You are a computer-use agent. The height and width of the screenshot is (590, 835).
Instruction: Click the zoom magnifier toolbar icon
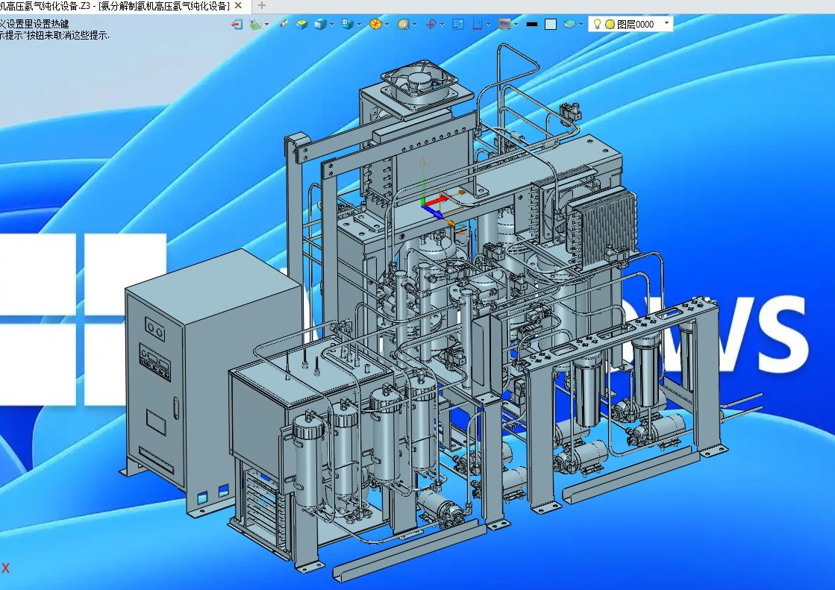(x=403, y=24)
